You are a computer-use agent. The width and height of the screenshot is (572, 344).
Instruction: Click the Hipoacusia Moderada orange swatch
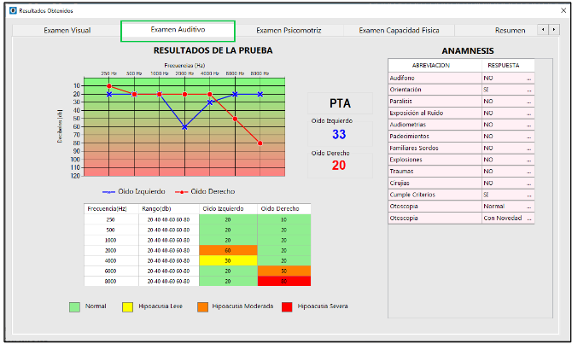[202, 306]
